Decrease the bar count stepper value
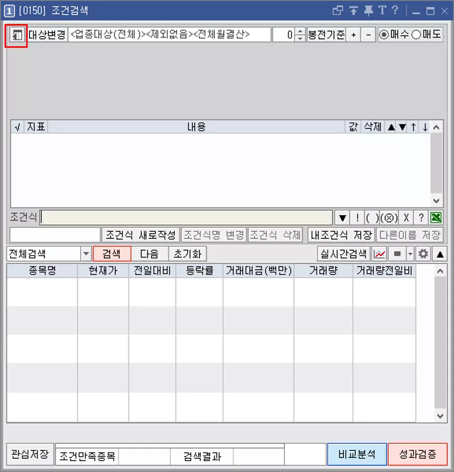The width and height of the screenshot is (454, 472). [300, 38]
